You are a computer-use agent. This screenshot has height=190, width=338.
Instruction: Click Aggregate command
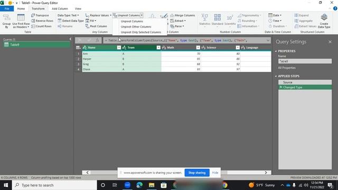click(304, 21)
